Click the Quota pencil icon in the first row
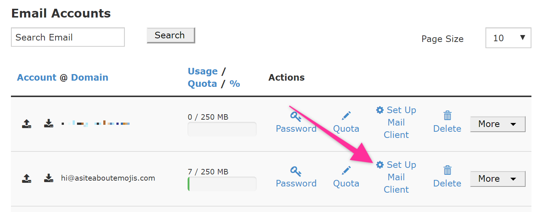 pos(346,116)
